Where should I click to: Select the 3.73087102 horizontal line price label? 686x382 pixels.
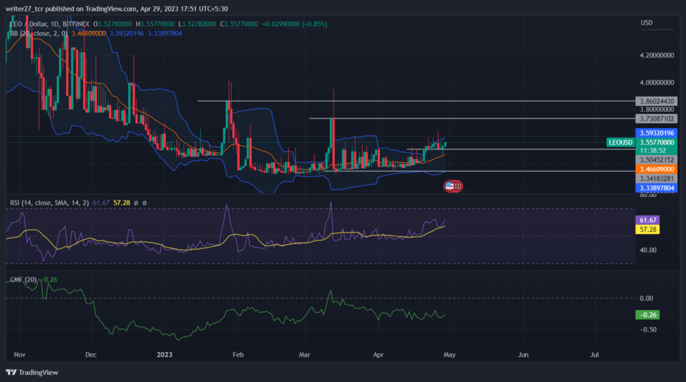click(657, 119)
